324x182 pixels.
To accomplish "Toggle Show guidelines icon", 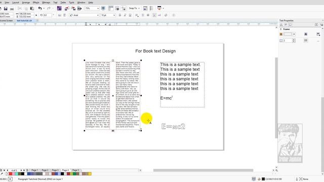I will click(x=124, y=8).
